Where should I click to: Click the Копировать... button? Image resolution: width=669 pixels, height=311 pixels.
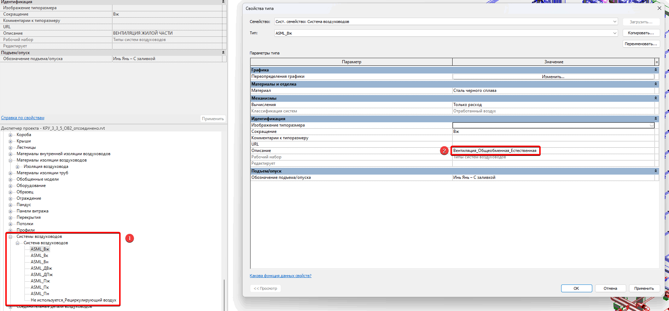(641, 33)
